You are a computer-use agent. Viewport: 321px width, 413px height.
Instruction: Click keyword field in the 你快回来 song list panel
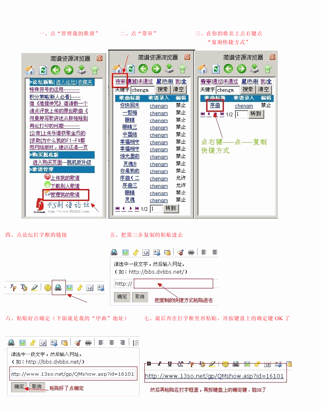tap(143, 90)
